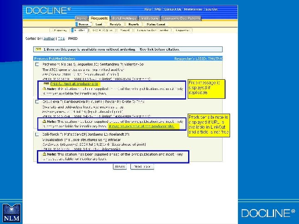The width and height of the screenshot is (299, 224).
Task: Click the PMID sort label
Action: click(x=73, y=39)
